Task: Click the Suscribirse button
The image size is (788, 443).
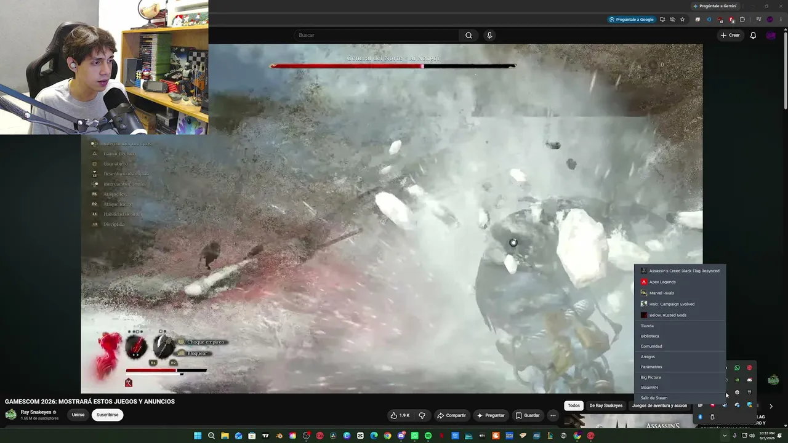Action: (x=107, y=415)
